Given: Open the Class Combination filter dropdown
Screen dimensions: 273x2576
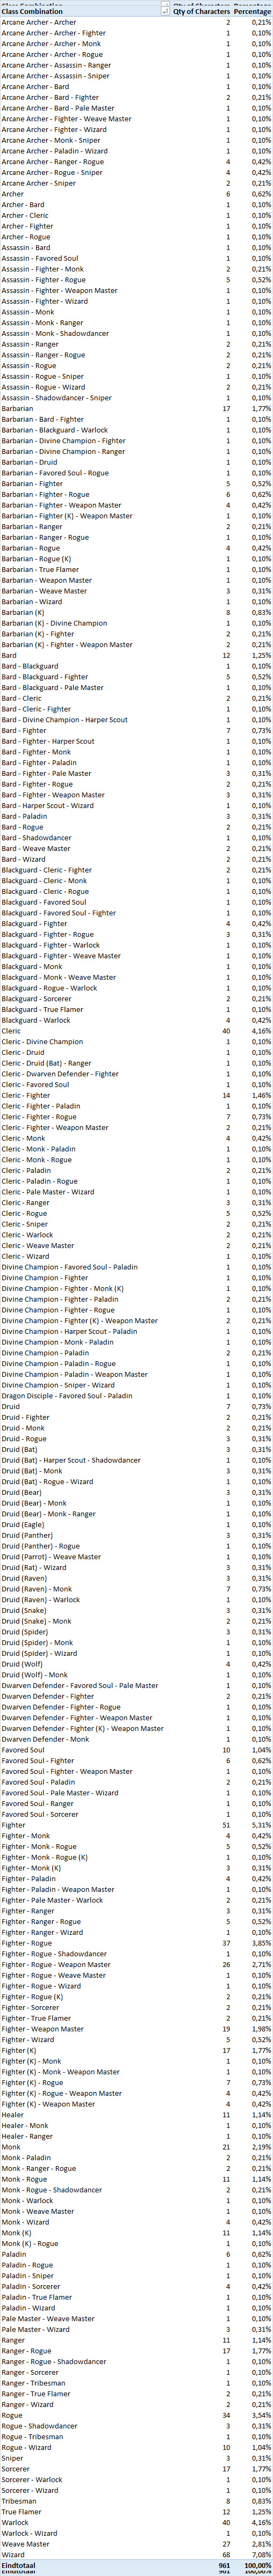Looking at the screenshot, I should tap(164, 12).
